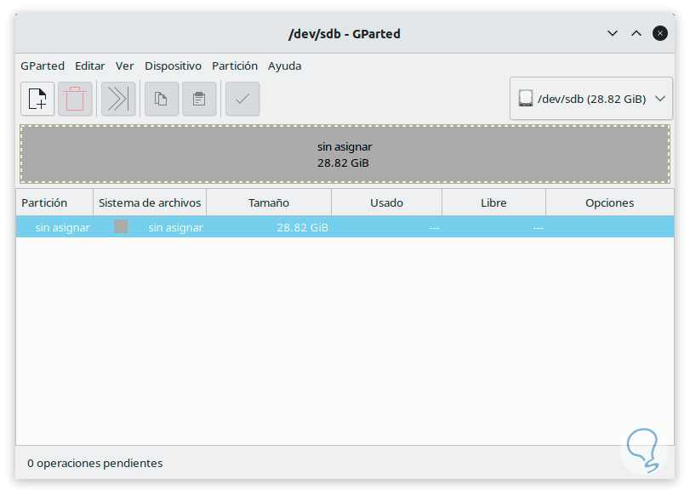Select the unallocated 28.82 GiB graphic block

coord(345,154)
